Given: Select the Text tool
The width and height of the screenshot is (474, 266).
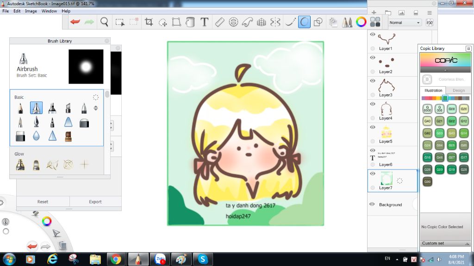Looking at the screenshot, I should tap(205, 22).
